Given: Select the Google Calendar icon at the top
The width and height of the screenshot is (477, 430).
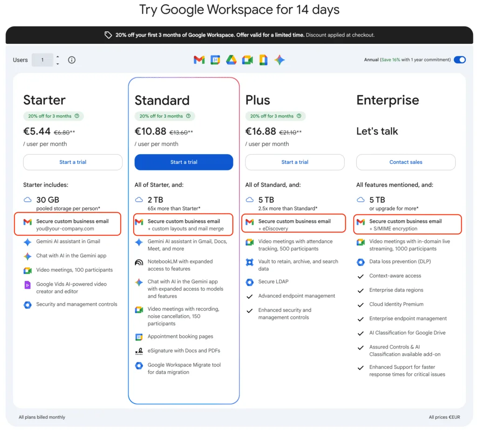Looking at the screenshot, I should pyautogui.click(x=215, y=60).
